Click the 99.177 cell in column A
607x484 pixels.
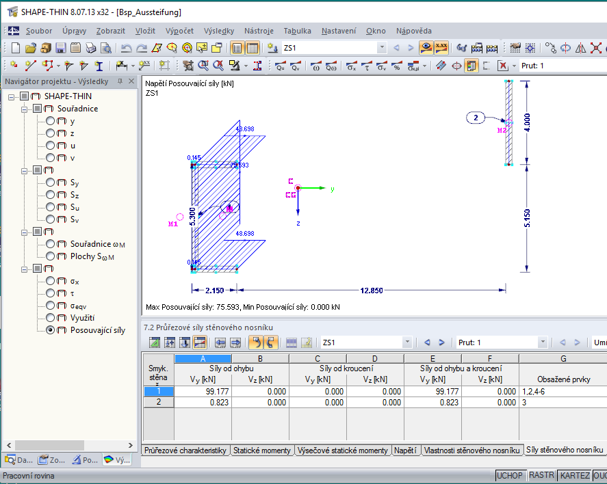203,392
